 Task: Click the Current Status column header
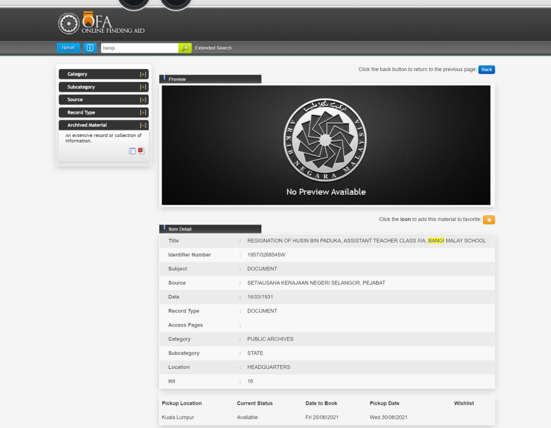(255, 403)
